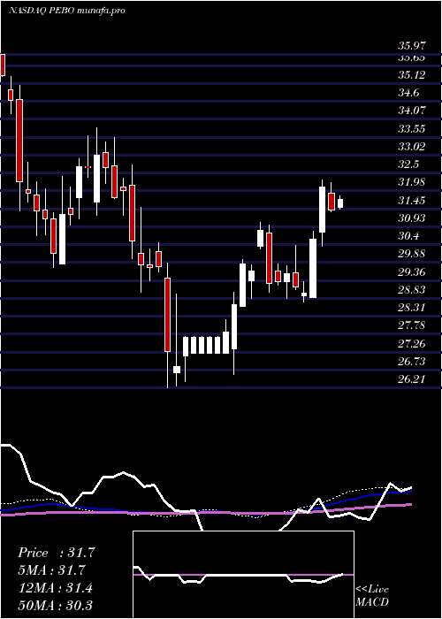Click the 32.5 price axis label
The width and height of the screenshot is (442, 619).
tap(408, 164)
